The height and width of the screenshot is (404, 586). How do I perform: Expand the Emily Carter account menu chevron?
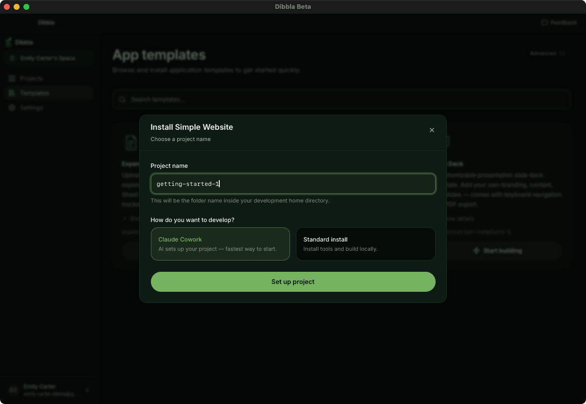click(x=87, y=390)
